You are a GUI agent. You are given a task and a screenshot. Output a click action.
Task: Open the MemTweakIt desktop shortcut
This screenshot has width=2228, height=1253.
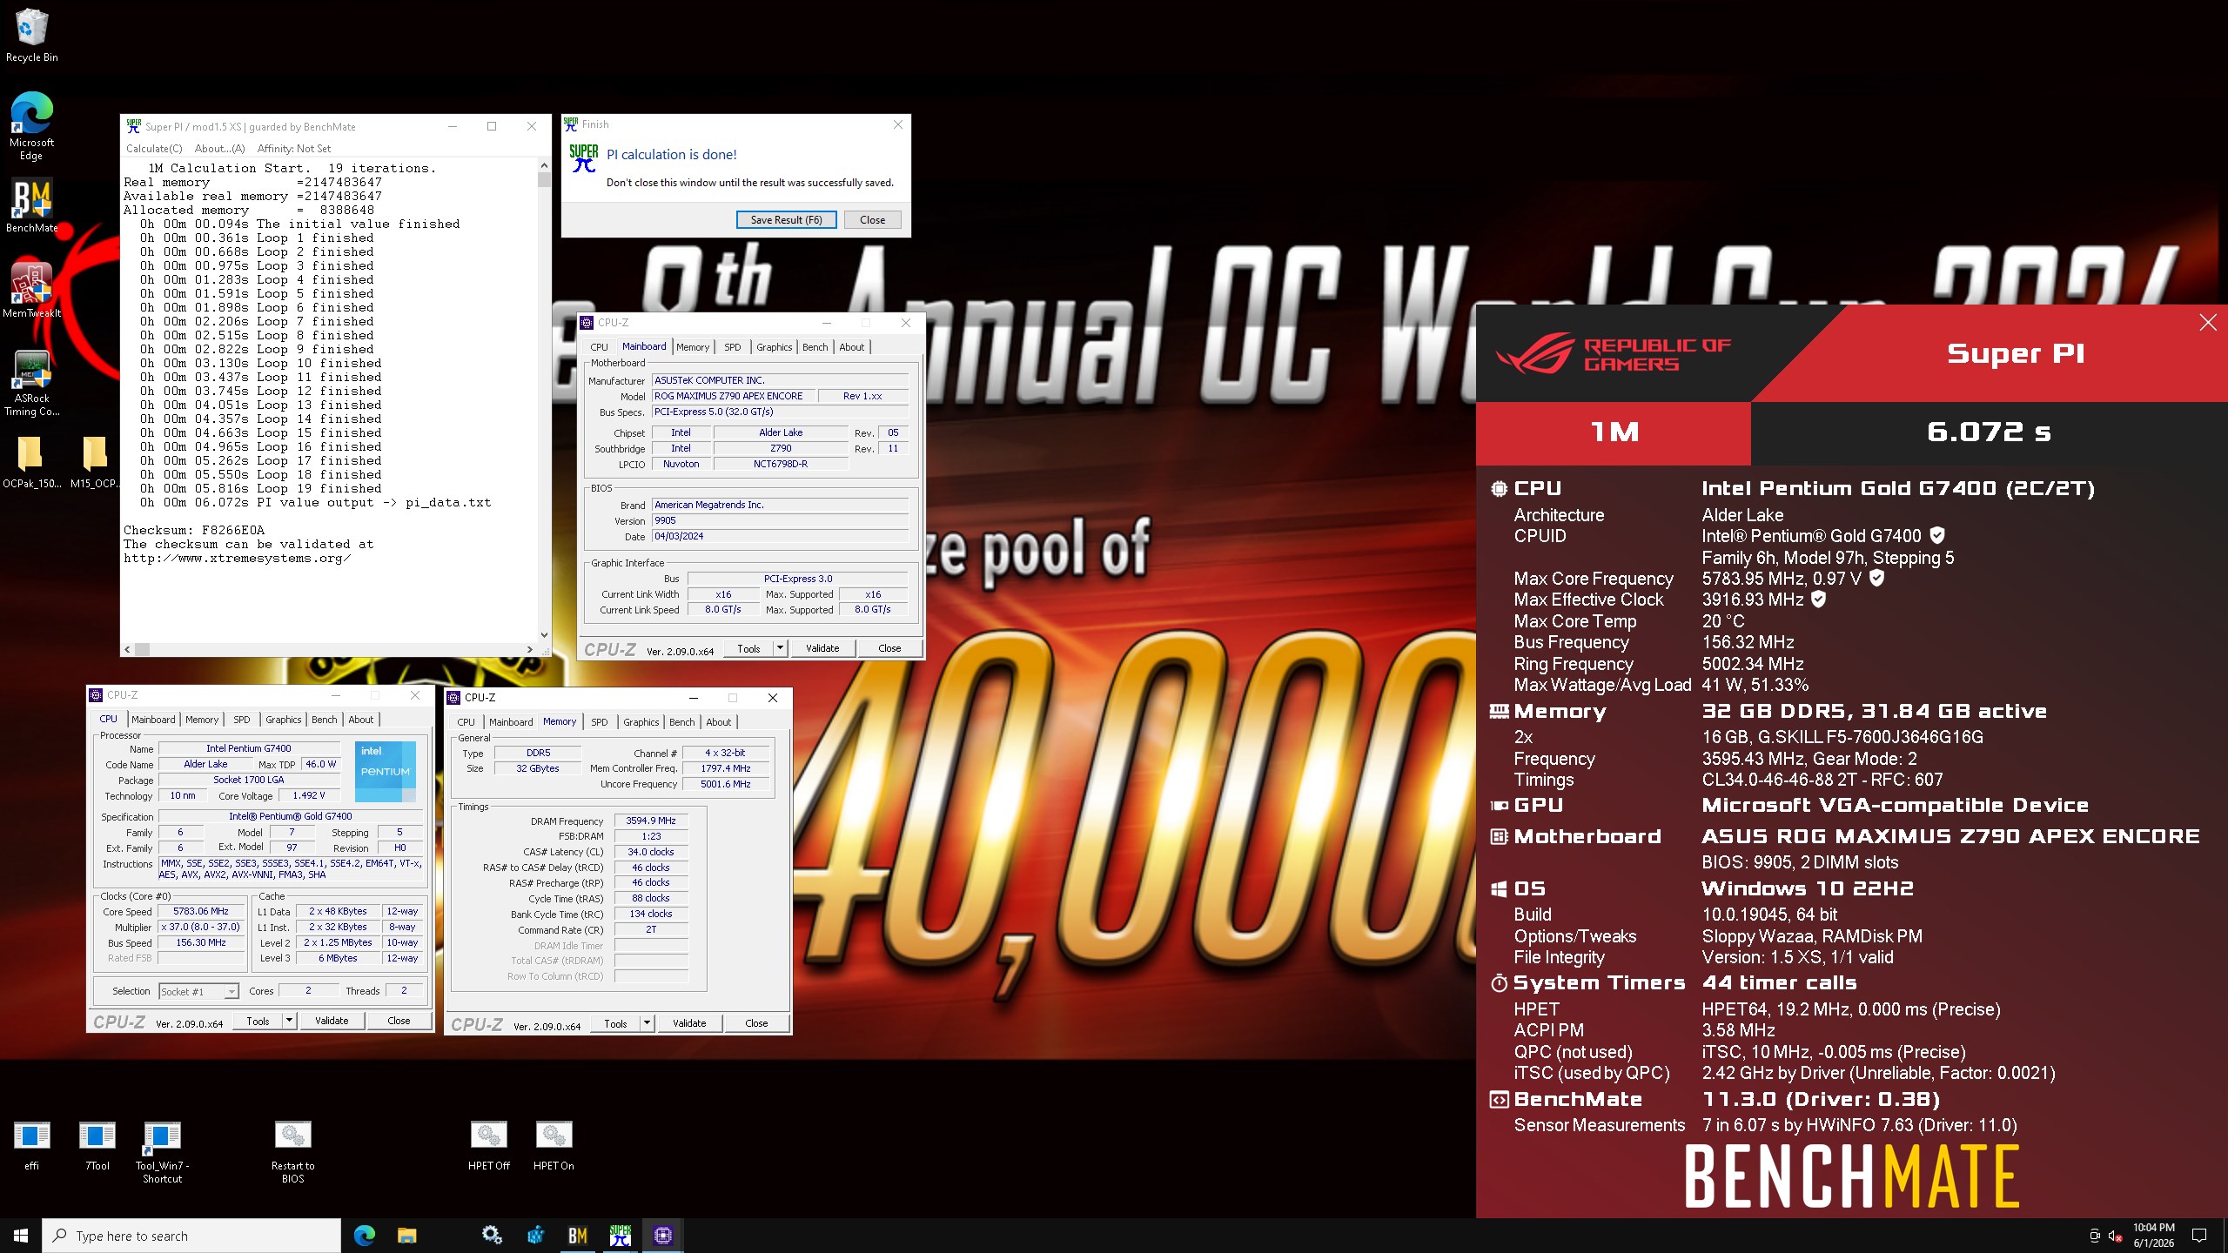[32, 290]
